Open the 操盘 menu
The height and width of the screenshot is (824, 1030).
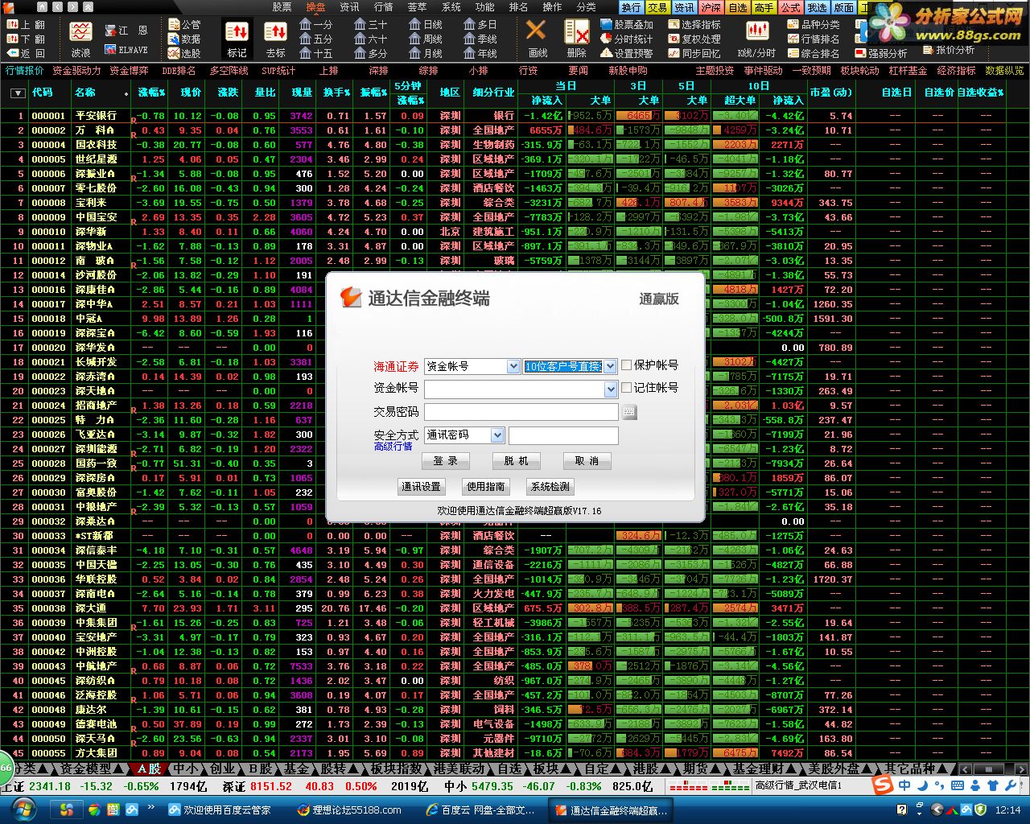(x=315, y=6)
